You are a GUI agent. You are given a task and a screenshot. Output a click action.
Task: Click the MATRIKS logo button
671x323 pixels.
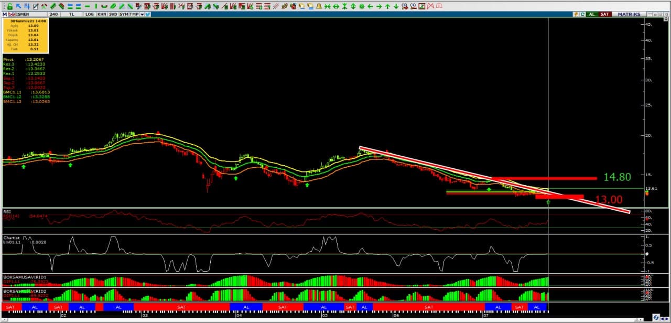(629, 14)
